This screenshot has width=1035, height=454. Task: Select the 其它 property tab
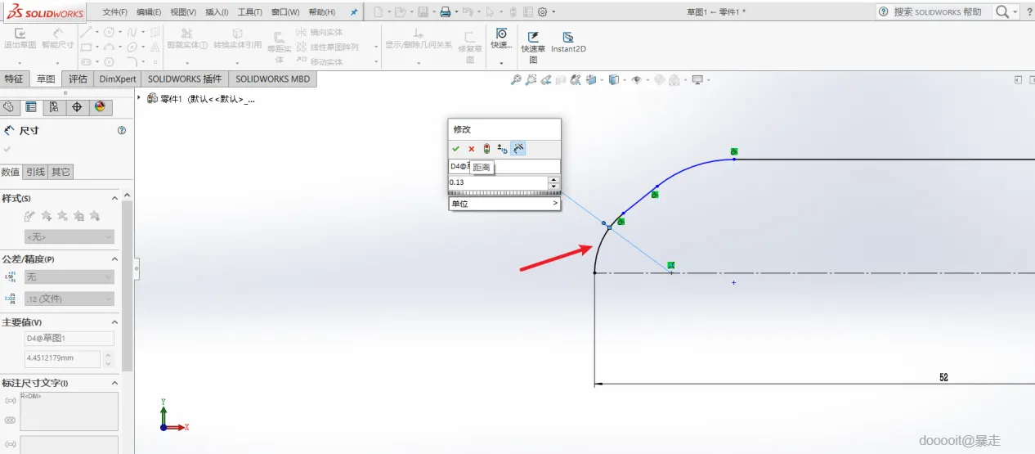point(60,172)
